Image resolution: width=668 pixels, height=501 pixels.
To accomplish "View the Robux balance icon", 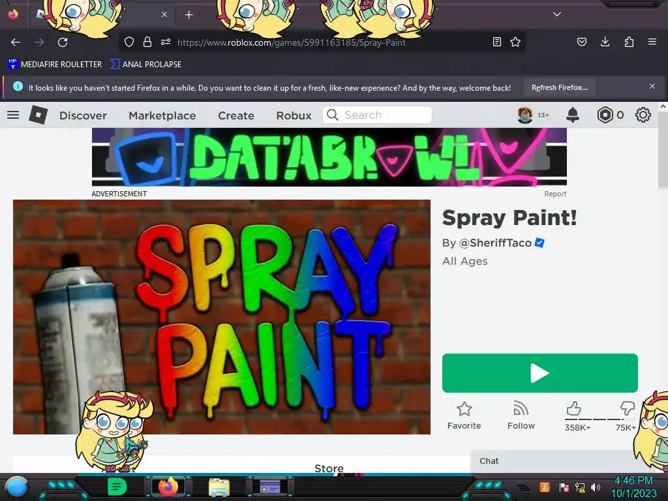I will (x=605, y=115).
